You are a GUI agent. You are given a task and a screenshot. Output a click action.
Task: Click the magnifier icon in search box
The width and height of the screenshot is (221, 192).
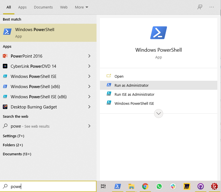(5, 186)
